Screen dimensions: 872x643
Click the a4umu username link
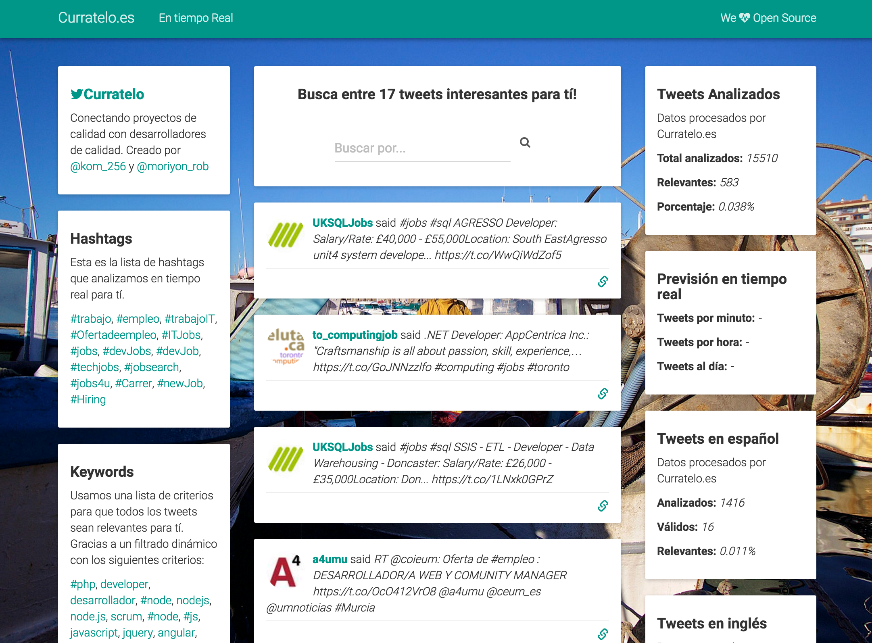tap(330, 559)
